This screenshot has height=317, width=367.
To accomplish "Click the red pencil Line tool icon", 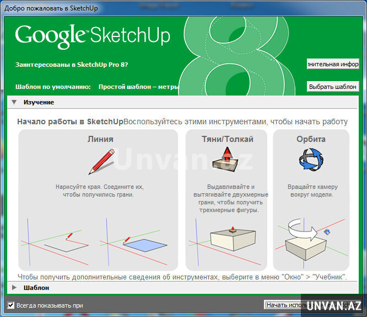I will [x=100, y=162].
